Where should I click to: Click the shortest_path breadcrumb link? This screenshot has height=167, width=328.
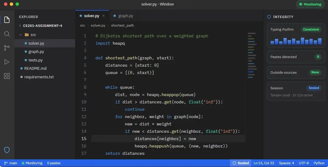122,25
